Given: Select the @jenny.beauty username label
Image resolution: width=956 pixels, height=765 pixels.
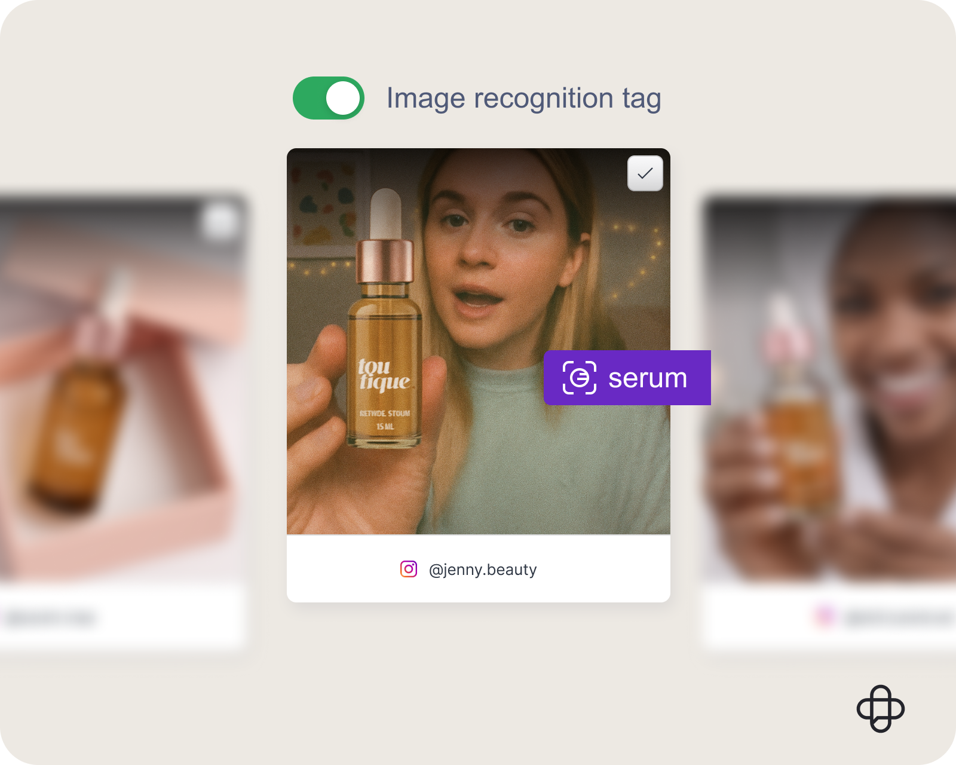Looking at the screenshot, I should pos(483,569).
